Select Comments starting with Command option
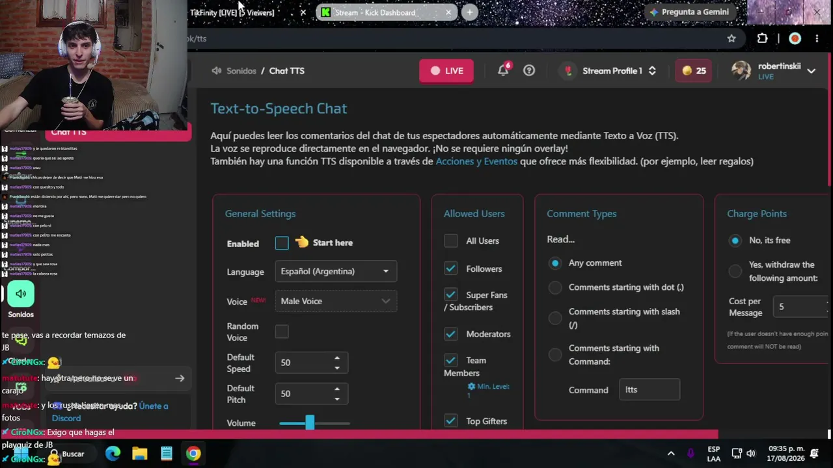Screen dimensions: 833x468 tap(555, 355)
